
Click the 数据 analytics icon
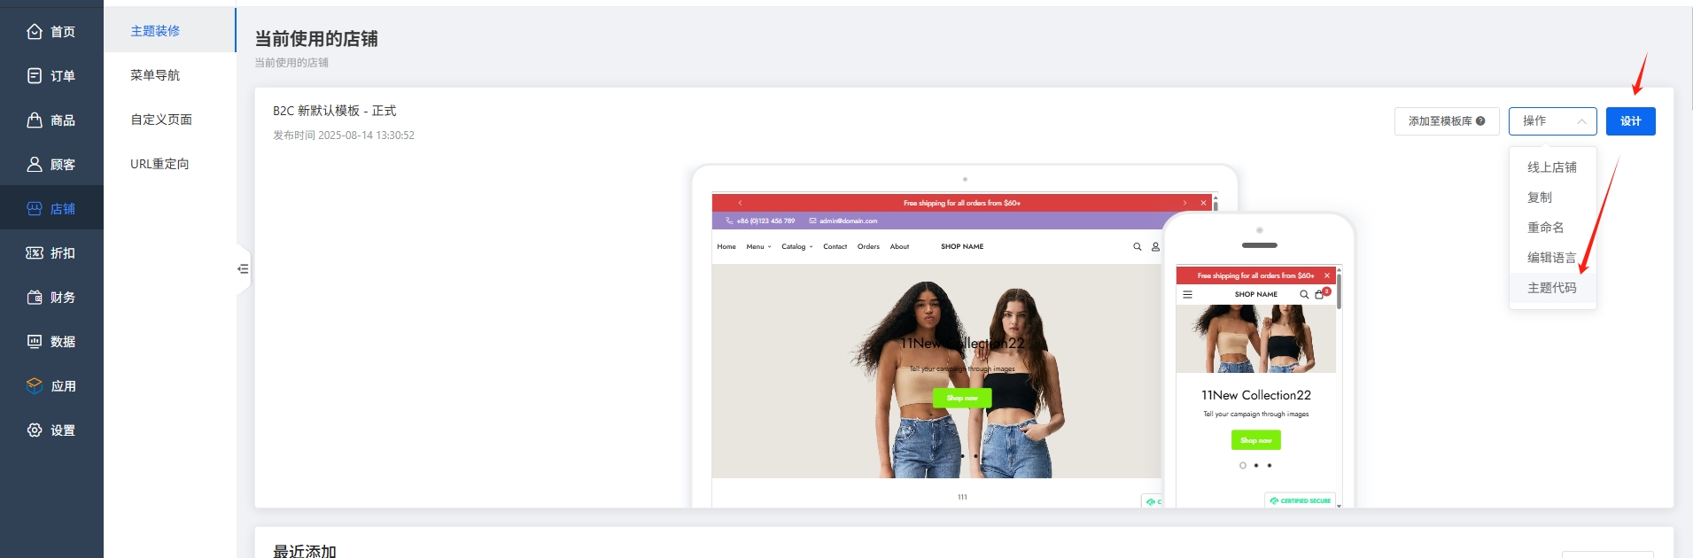[x=35, y=342]
